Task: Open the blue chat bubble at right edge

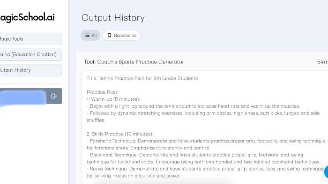Action: (326, 172)
